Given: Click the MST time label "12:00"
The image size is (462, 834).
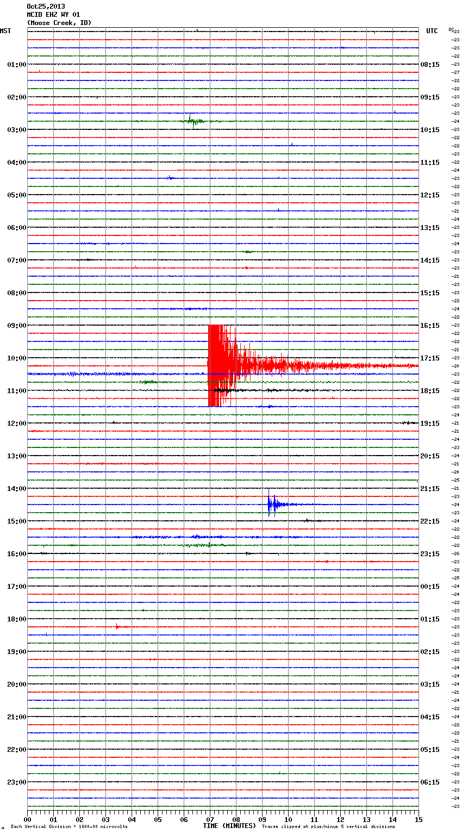Looking at the screenshot, I should click(17, 424).
